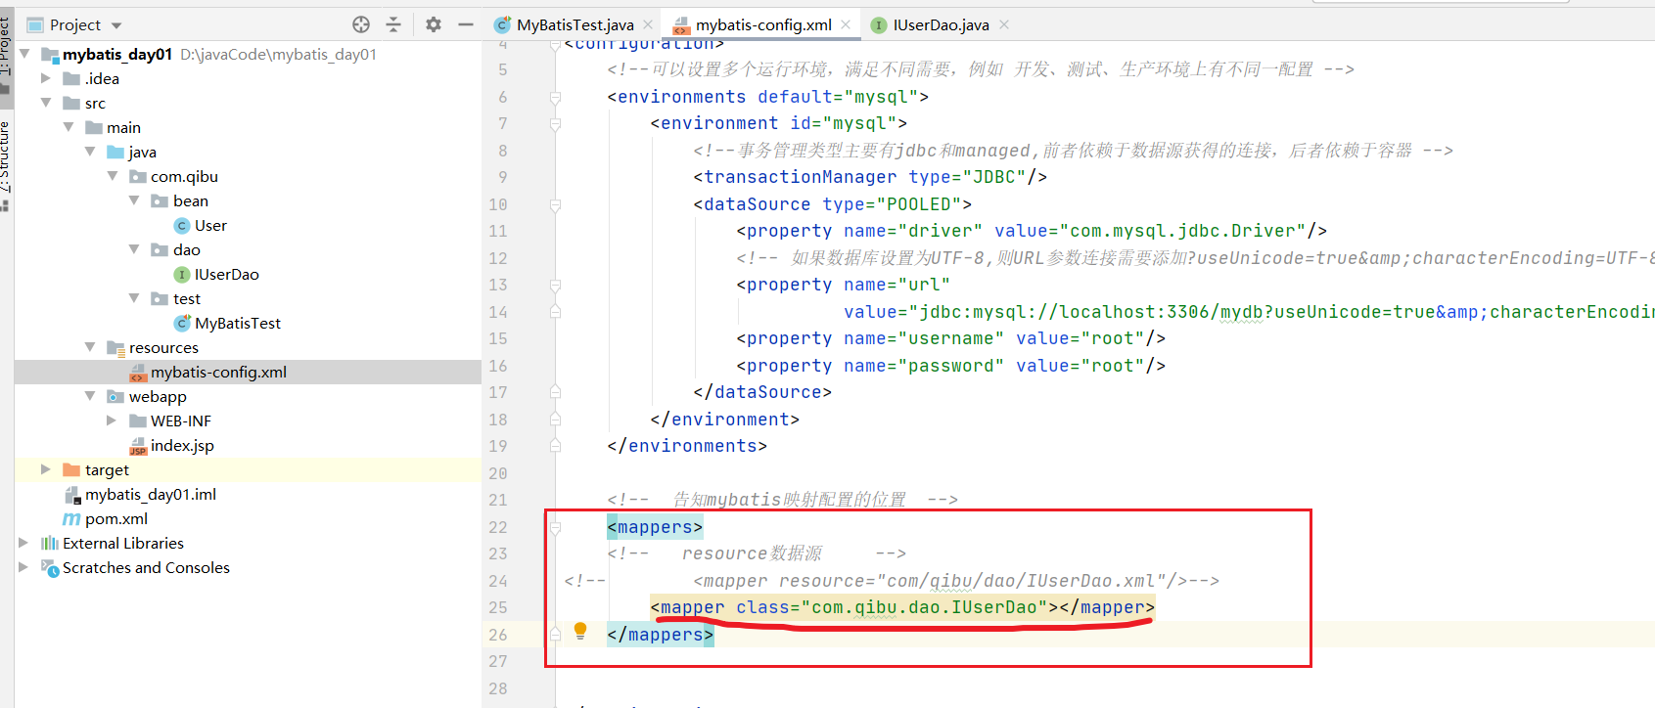Collapse the src folder
This screenshot has height=708, width=1655.
[46, 103]
